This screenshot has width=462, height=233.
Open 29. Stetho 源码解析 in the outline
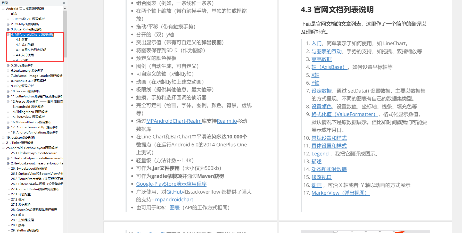coord(25,230)
